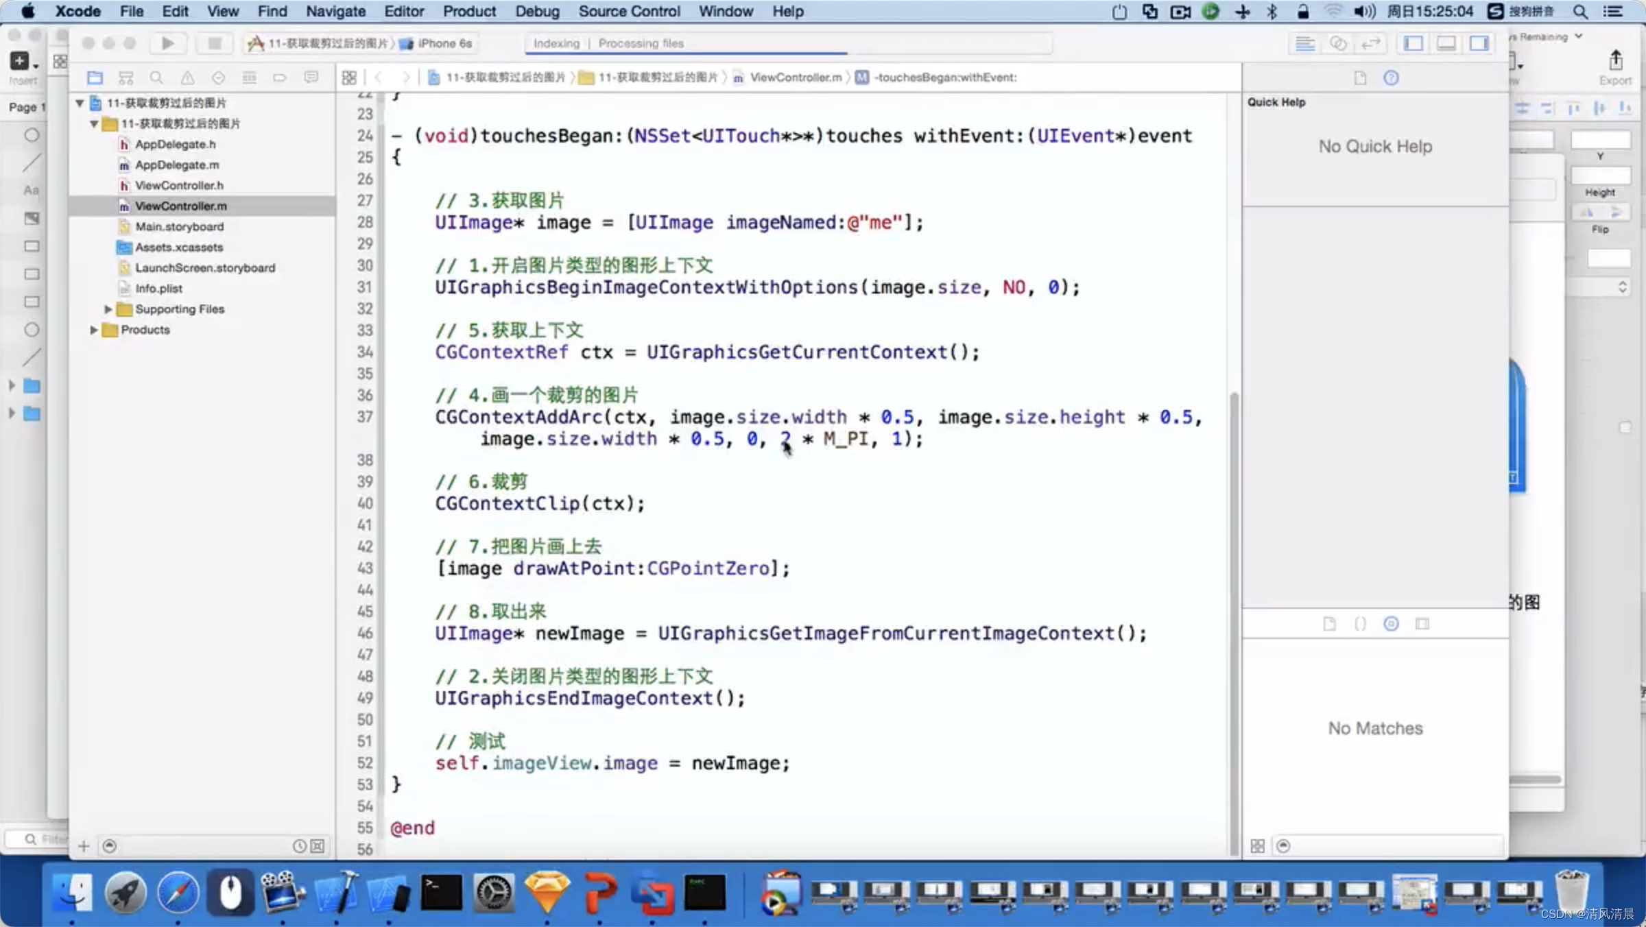Click the Run play button
Image resolution: width=1646 pixels, height=927 pixels.
(167, 43)
